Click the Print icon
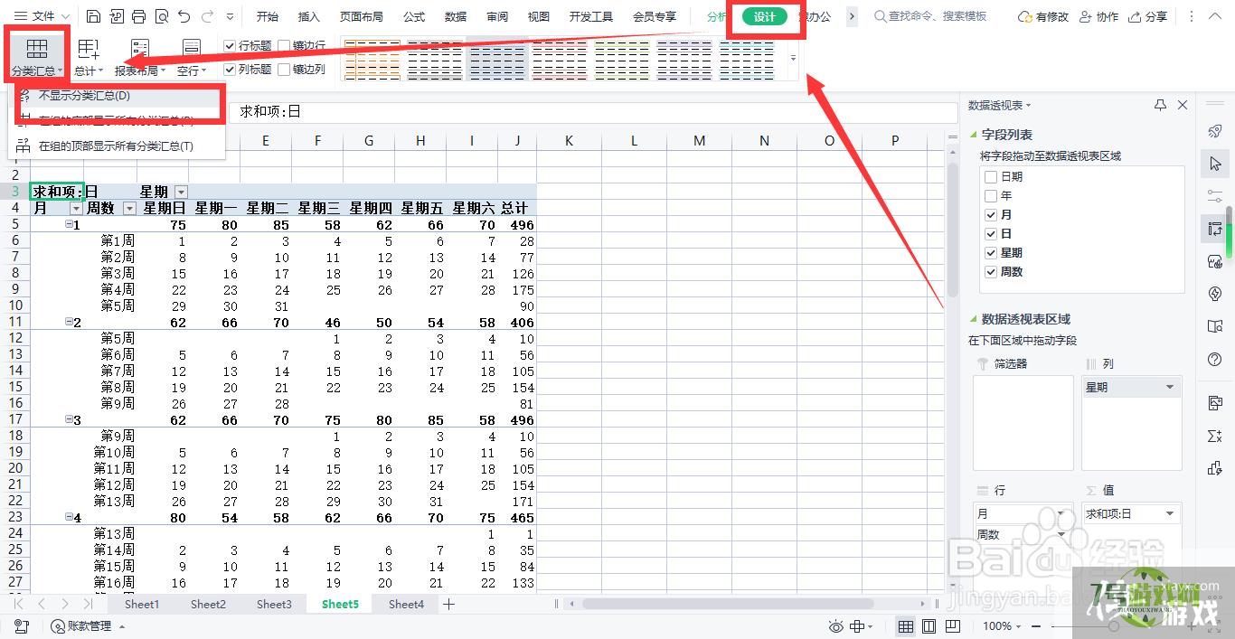 (138, 16)
